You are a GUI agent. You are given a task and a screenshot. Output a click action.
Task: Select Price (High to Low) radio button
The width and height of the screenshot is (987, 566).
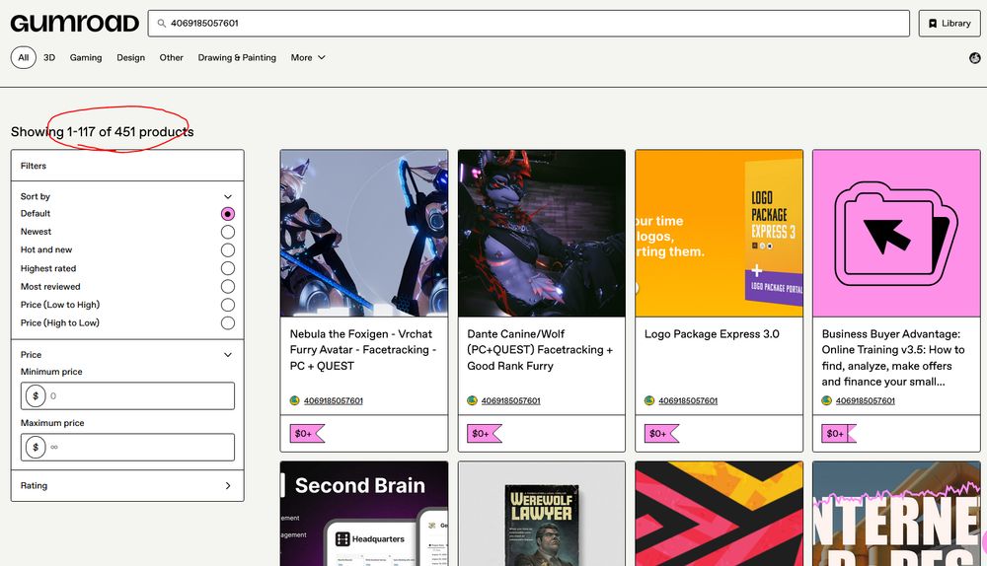click(x=228, y=323)
